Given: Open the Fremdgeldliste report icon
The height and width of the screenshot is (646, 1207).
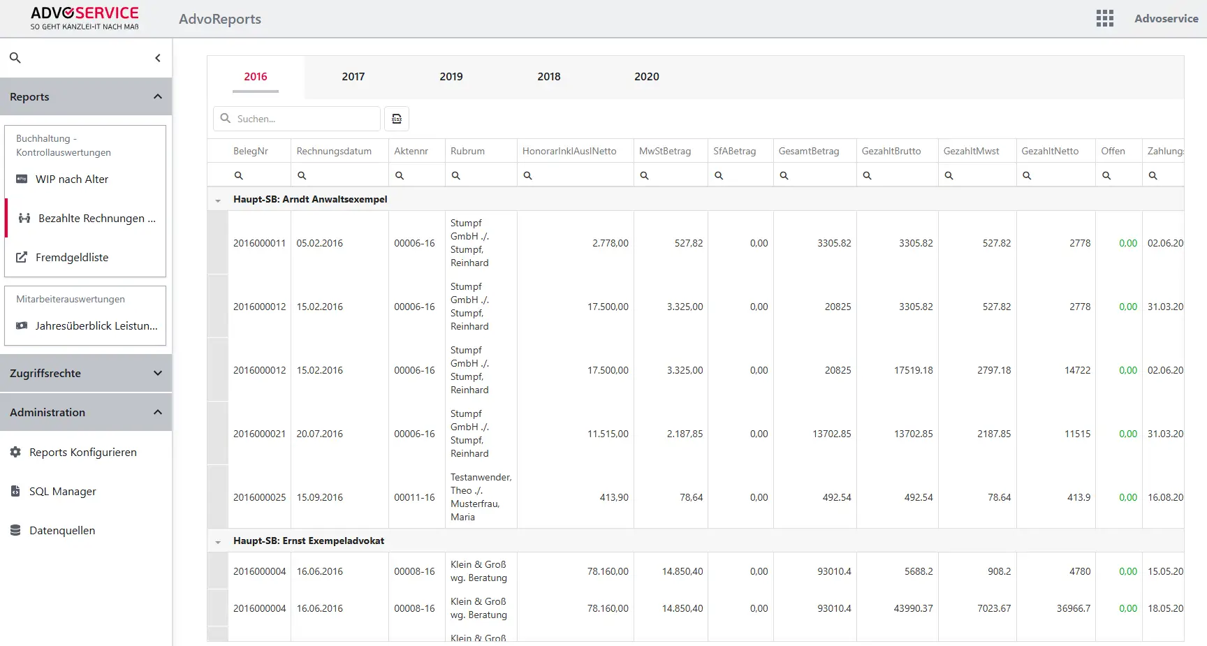Looking at the screenshot, I should coord(21,257).
